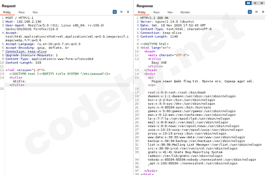The image size is (267, 175).
Task: Switch Request view to Hex tab
Action: 35,12
